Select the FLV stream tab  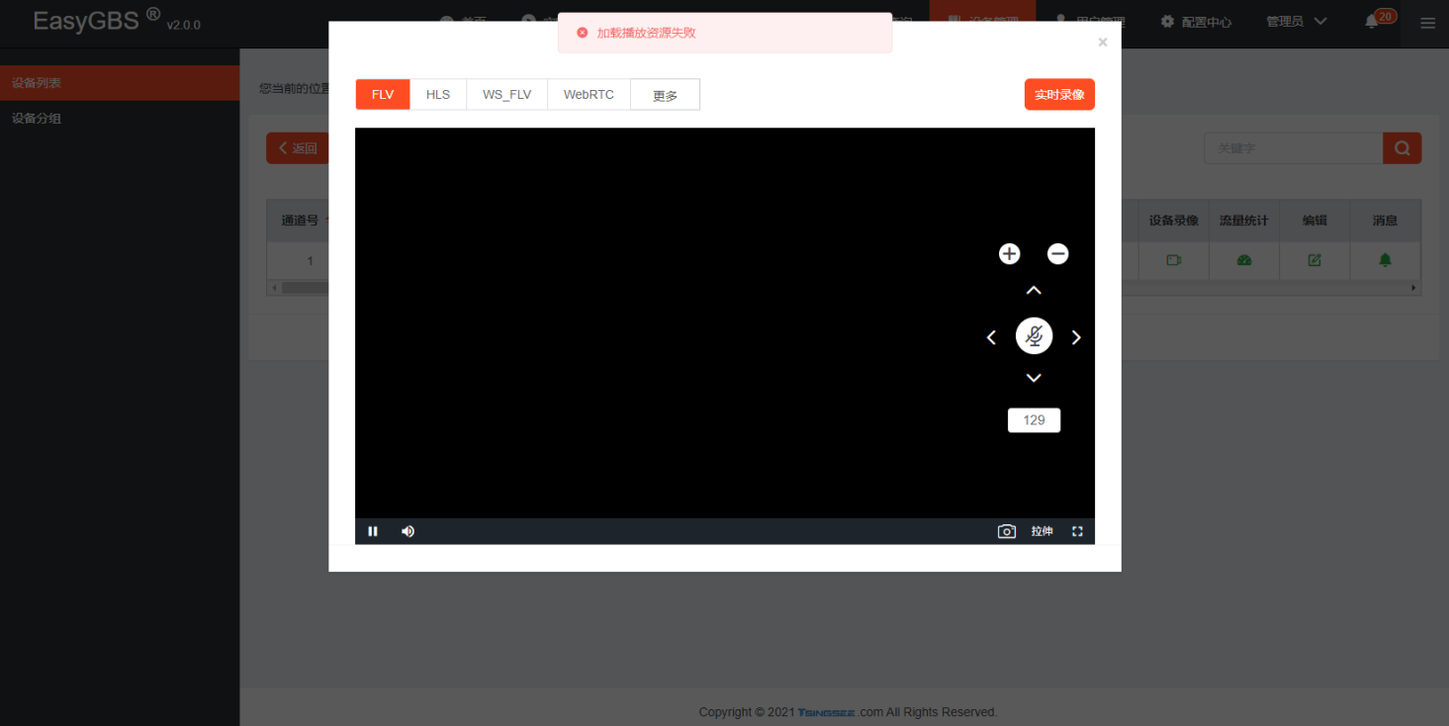tap(383, 95)
